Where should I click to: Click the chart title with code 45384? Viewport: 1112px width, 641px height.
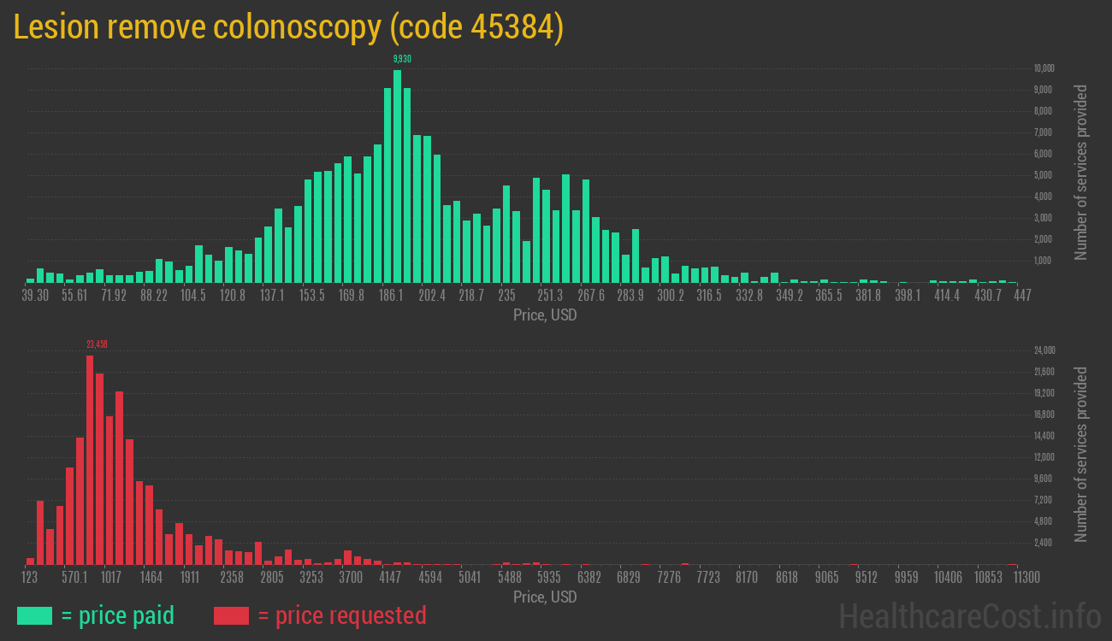click(288, 27)
